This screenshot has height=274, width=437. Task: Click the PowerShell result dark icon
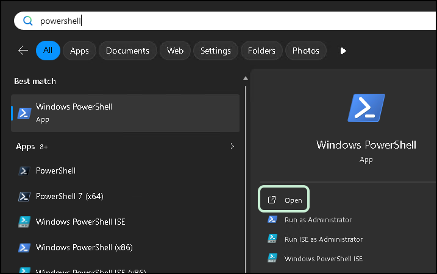pos(24,170)
